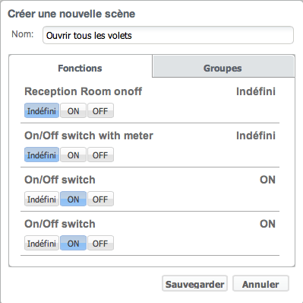Open the Fonctions tab

(x=80, y=66)
